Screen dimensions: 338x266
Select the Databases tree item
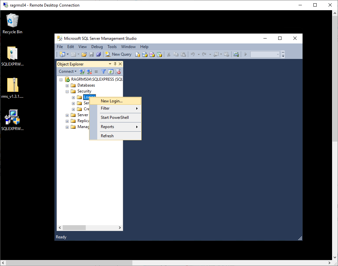point(86,85)
